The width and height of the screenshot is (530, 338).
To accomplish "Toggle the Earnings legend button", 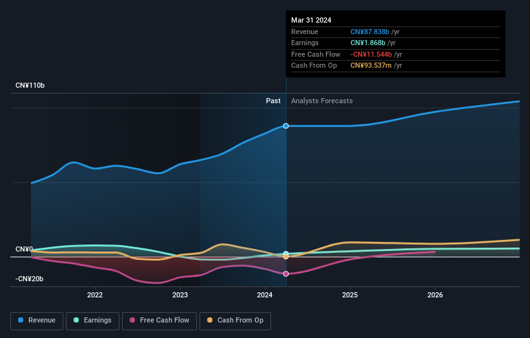I will tap(92, 321).
